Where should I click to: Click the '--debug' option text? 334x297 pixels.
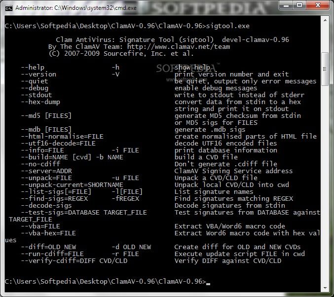35,88
